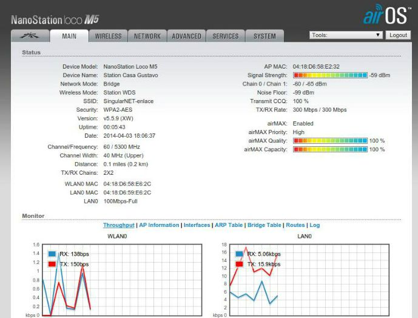418x318 pixels.
Task: Switch to the WIRELESS tab
Action: tap(108, 36)
